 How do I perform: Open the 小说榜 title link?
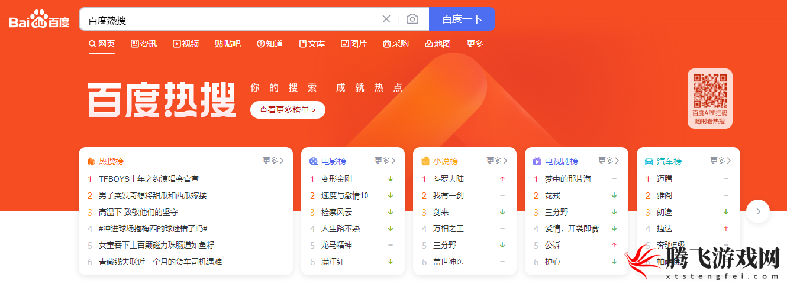[446, 161]
